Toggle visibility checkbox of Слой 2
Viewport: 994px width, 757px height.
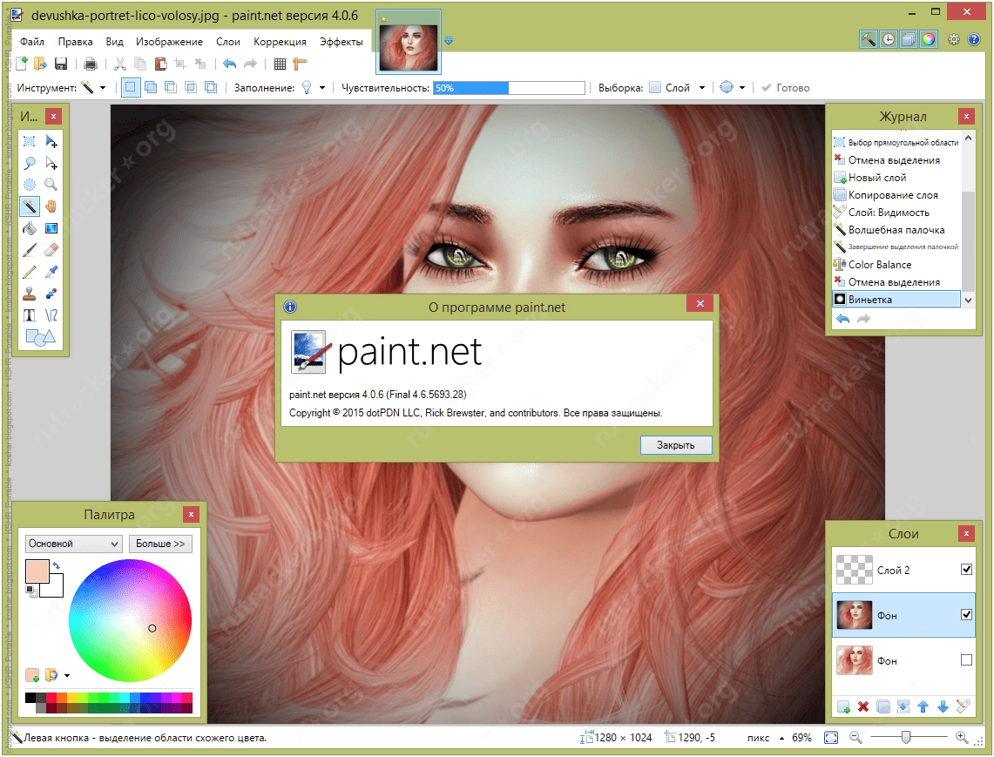(x=966, y=569)
